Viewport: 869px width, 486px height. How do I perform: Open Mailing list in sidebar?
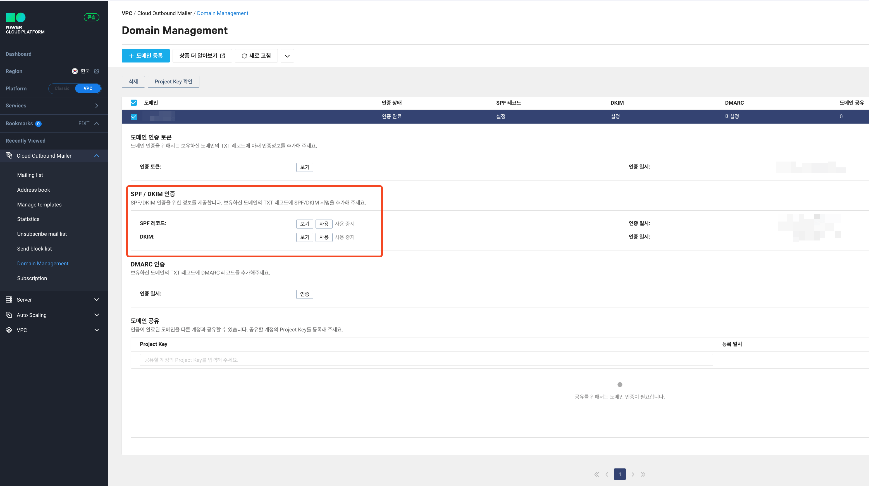[x=30, y=175]
